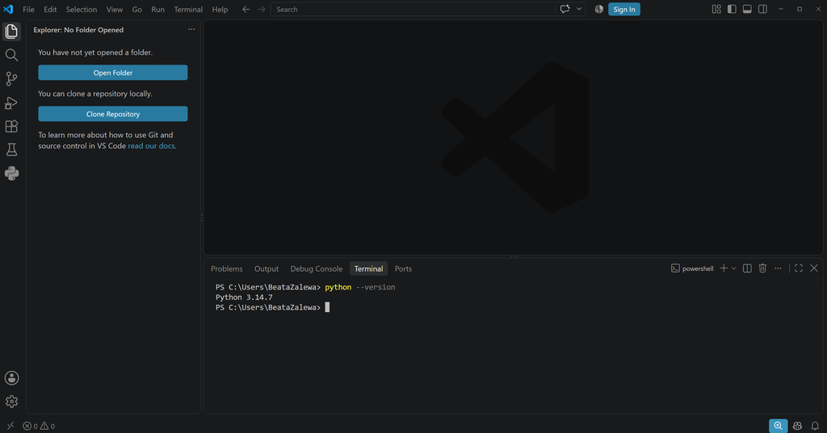Click the powershell terminal label
The width and height of the screenshot is (827, 433).
coord(692,269)
